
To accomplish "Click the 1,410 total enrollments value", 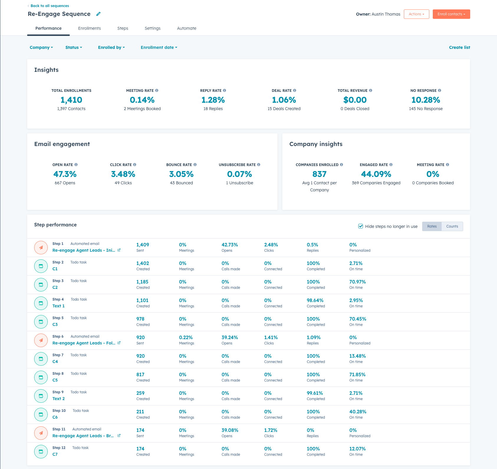I will (71, 100).
